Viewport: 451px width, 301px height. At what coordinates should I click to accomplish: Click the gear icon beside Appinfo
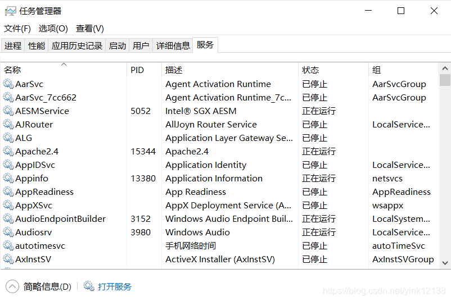pyautogui.click(x=8, y=179)
